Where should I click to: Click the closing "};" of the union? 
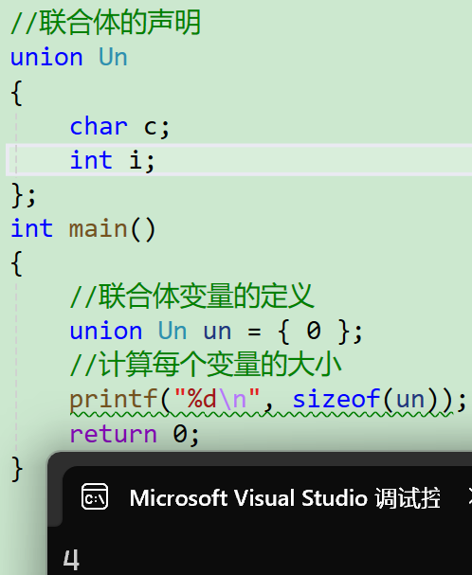pos(24,195)
